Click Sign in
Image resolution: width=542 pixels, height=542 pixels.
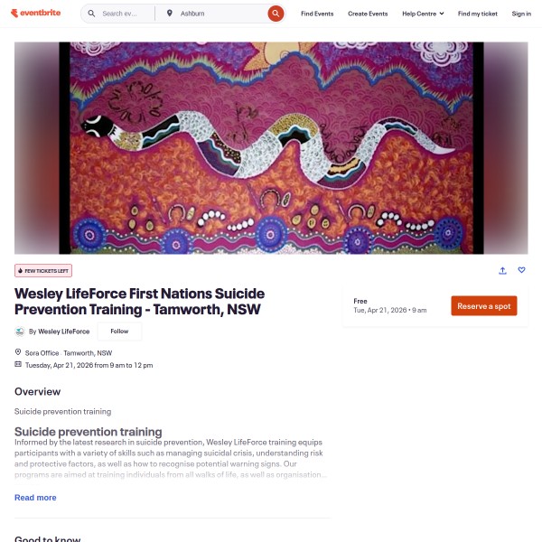coord(521,14)
